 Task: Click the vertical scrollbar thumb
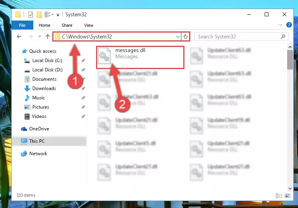[290, 60]
